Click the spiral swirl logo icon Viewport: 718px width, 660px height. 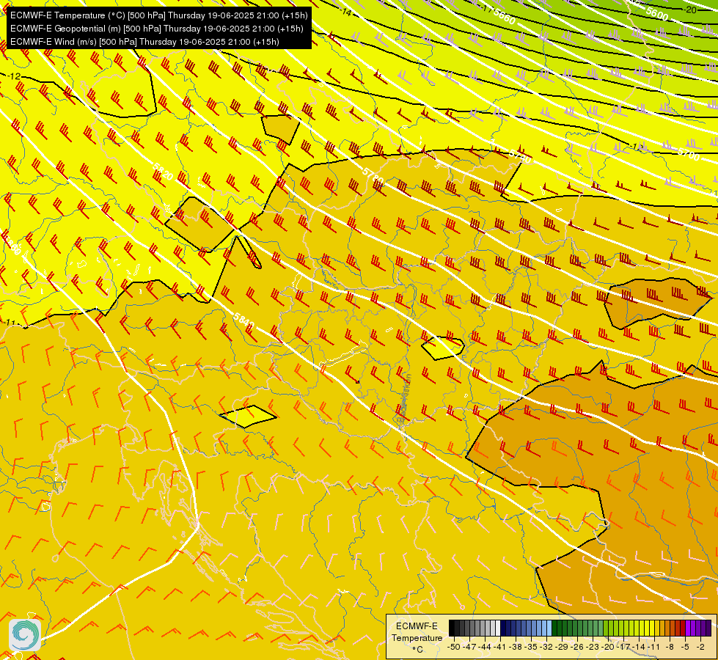pyautogui.click(x=25, y=634)
